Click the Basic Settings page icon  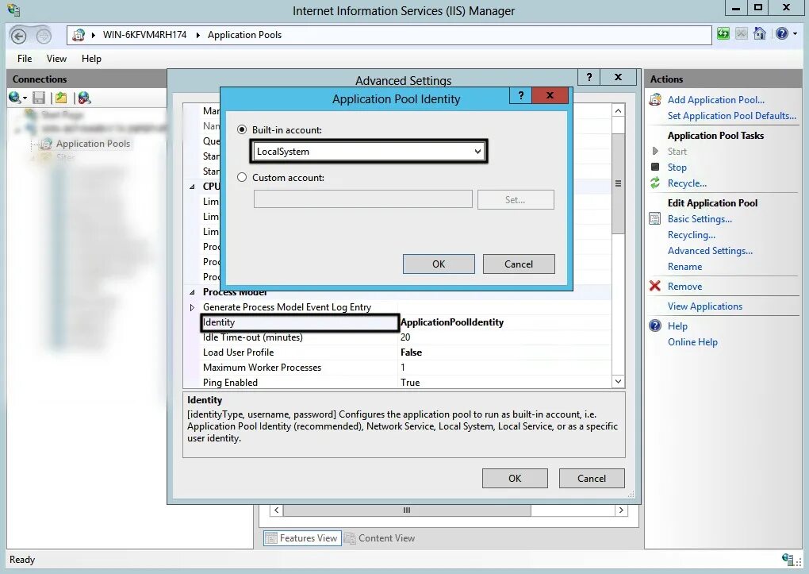click(x=654, y=218)
